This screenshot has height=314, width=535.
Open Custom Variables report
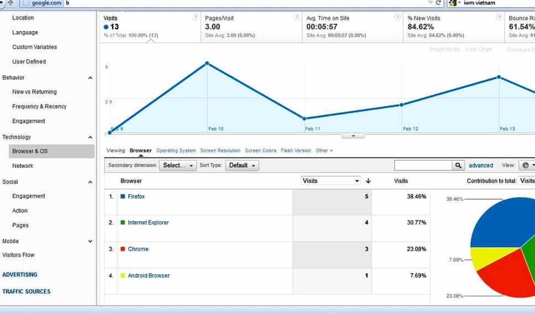click(34, 47)
